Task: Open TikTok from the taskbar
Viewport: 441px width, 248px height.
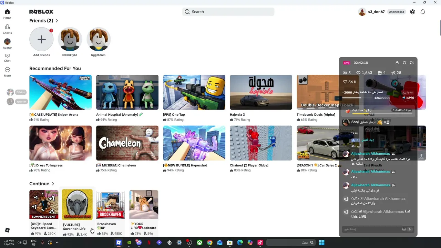Action: tap(260, 242)
